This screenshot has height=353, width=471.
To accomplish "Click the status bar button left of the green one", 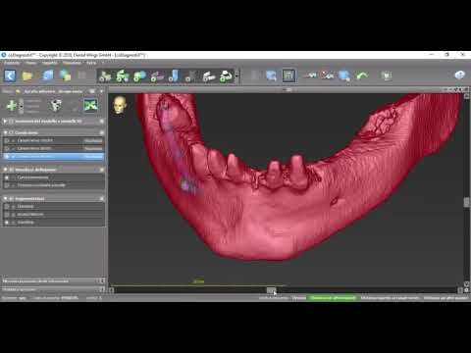I will point(299,298).
